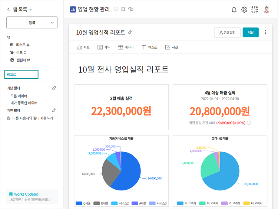The image size is (278, 209).
Task: Expand the 앱 목록 dropdown arrow
Action: [31, 10]
